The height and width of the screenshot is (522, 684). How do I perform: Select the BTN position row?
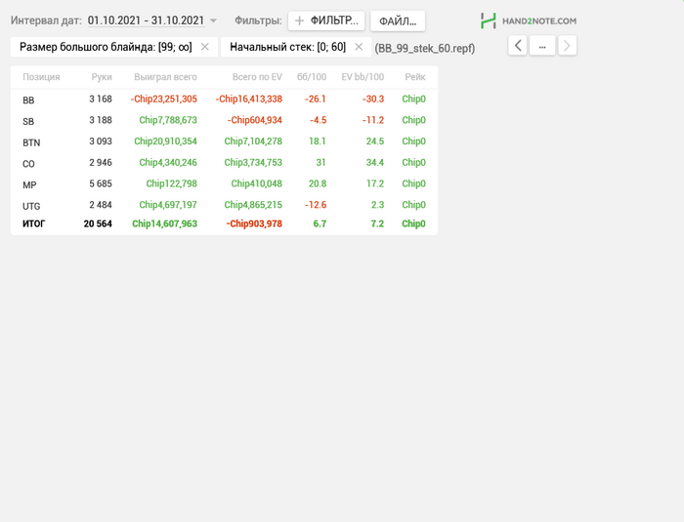224,141
